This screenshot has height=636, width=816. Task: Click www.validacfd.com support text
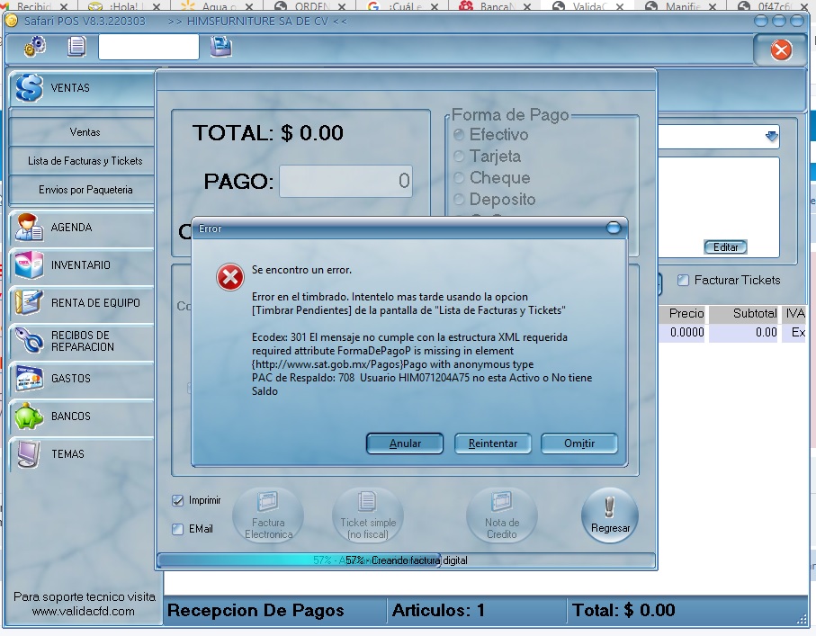point(84,611)
